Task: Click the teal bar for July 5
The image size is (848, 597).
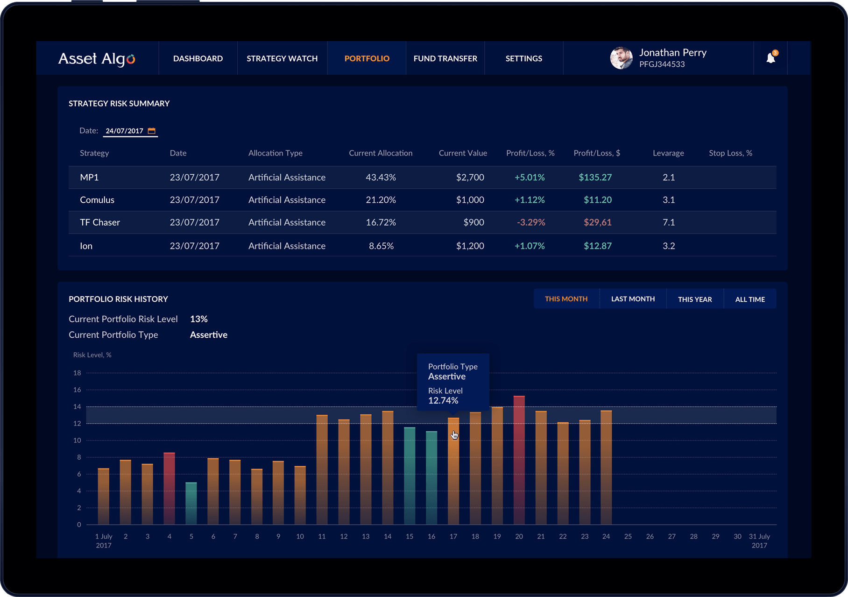Action: [191, 503]
